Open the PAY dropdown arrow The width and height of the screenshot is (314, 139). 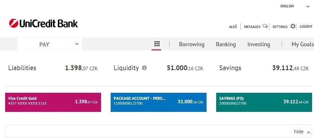[77, 44]
